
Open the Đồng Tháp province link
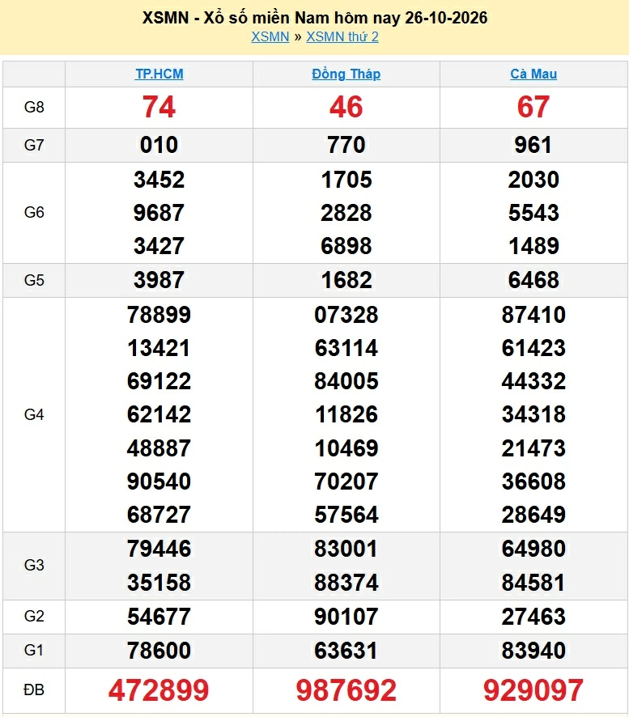(346, 74)
